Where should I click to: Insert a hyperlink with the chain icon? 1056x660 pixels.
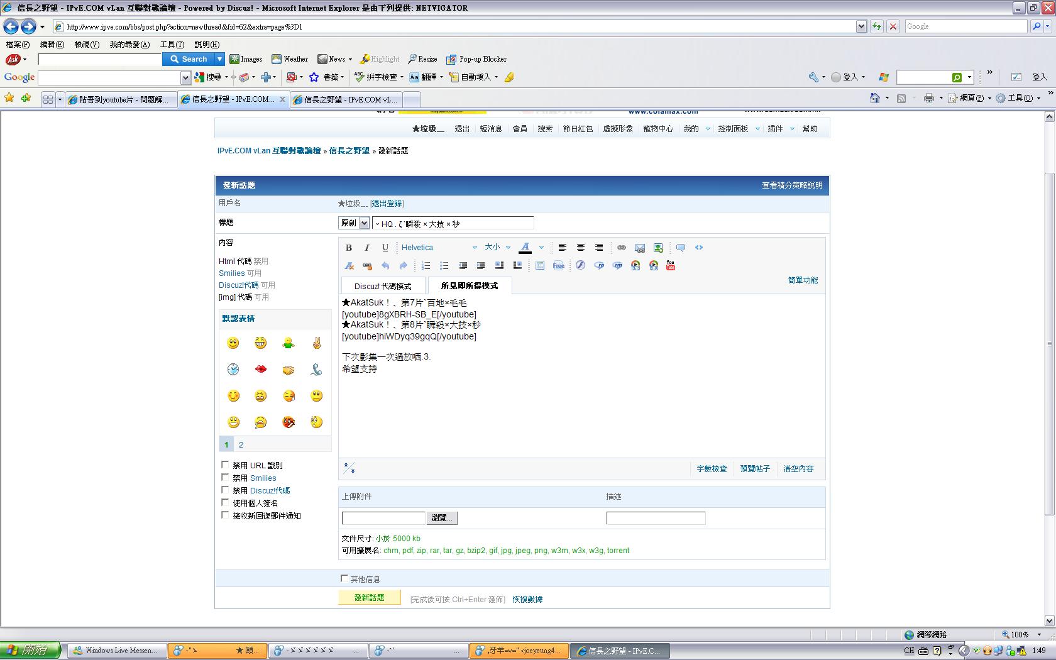(x=621, y=248)
